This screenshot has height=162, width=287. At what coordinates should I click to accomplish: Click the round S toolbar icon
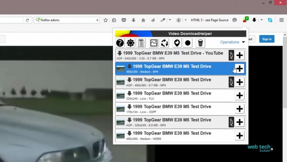tap(179, 20)
